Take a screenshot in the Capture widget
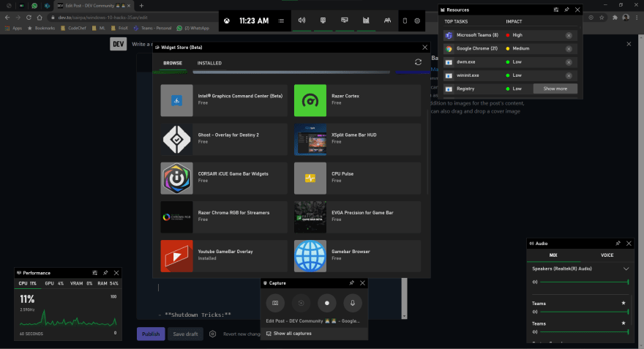 pos(275,303)
